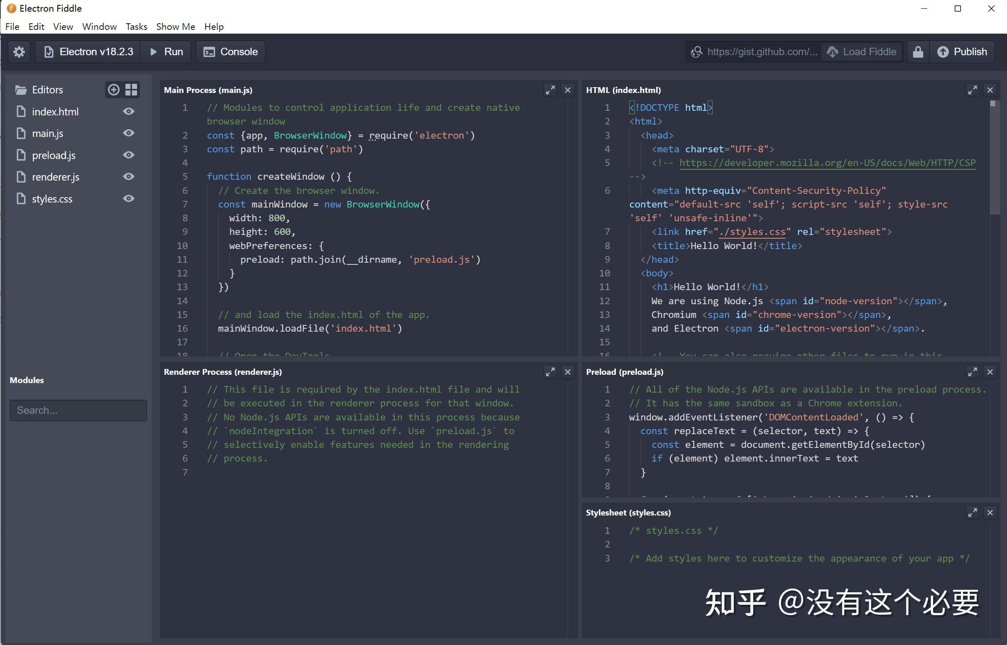Hide the index.html editor with the eye icon

pyautogui.click(x=129, y=111)
